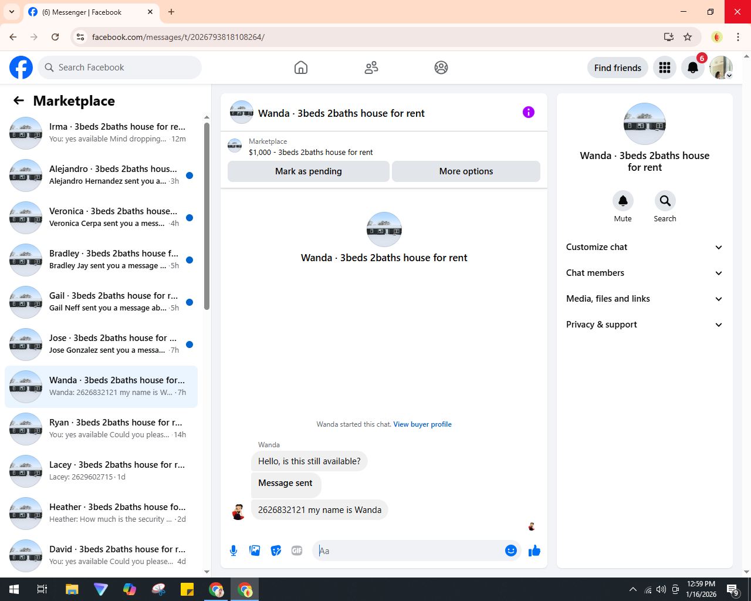Bookmark this page with the star icon
The image size is (751, 601).
[x=688, y=37]
